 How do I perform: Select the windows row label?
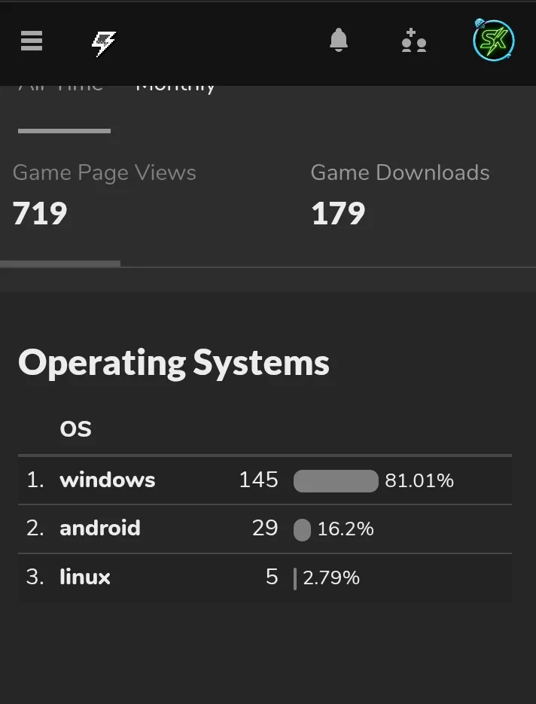click(108, 480)
